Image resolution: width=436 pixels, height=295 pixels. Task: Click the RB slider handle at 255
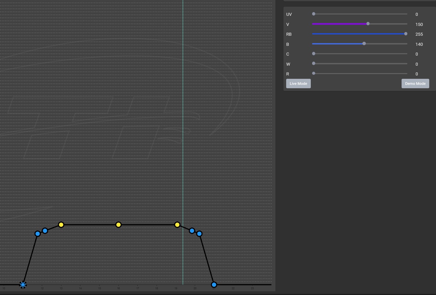pyautogui.click(x=406, y=34)
